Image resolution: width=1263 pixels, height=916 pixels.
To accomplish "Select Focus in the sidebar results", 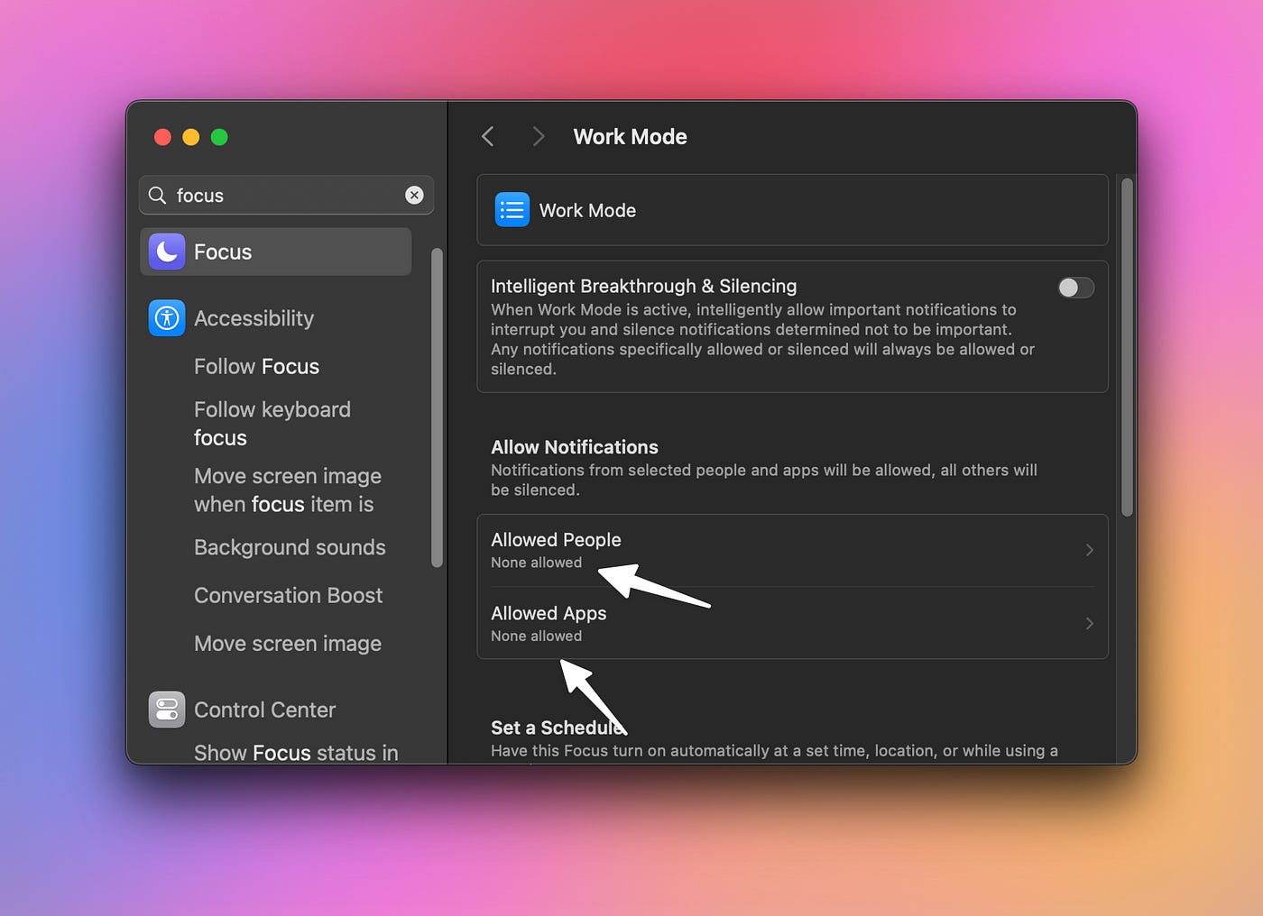I will (x=276, y=252).
